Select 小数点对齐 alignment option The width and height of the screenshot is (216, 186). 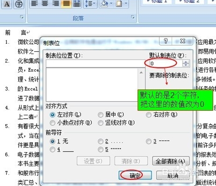point(71,123)
